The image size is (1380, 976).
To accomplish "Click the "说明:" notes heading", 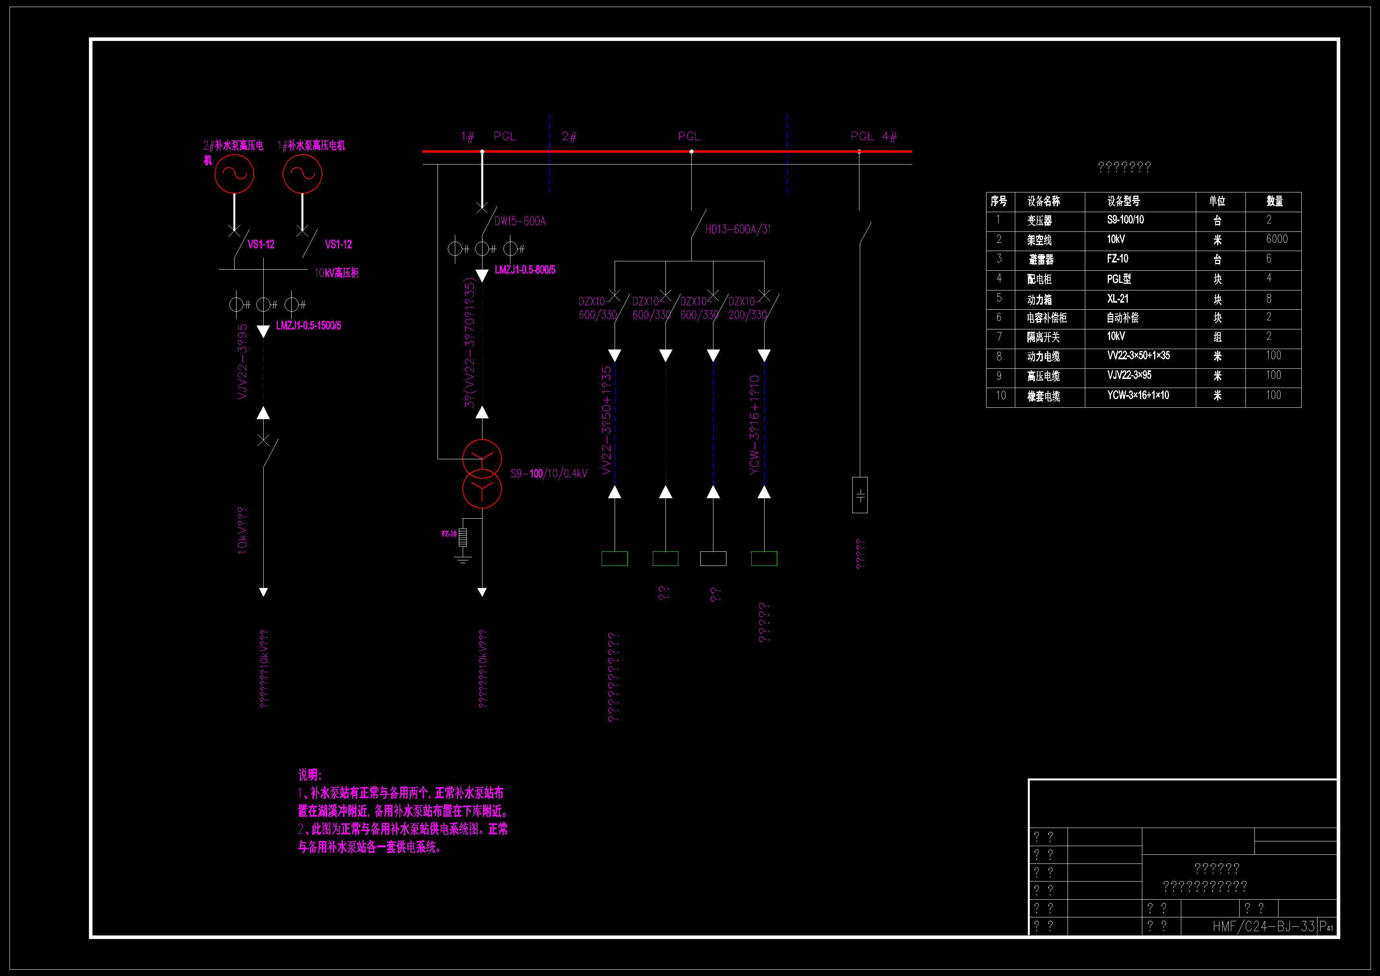I will (x=310, y=775).
